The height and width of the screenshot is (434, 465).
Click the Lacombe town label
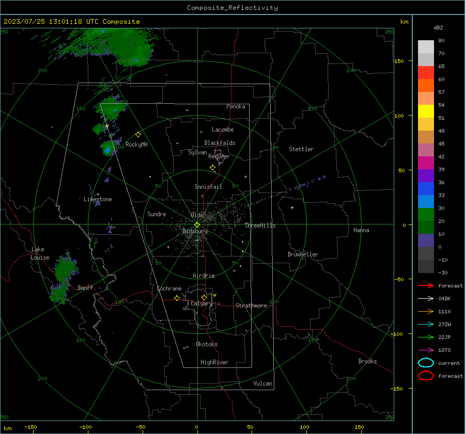(223, 130)
